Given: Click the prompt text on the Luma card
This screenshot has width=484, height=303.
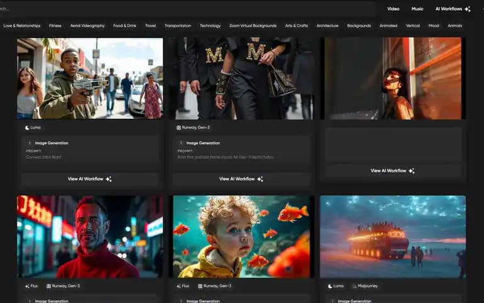Looking at the screenshot, I should click(x=43, y=157).
